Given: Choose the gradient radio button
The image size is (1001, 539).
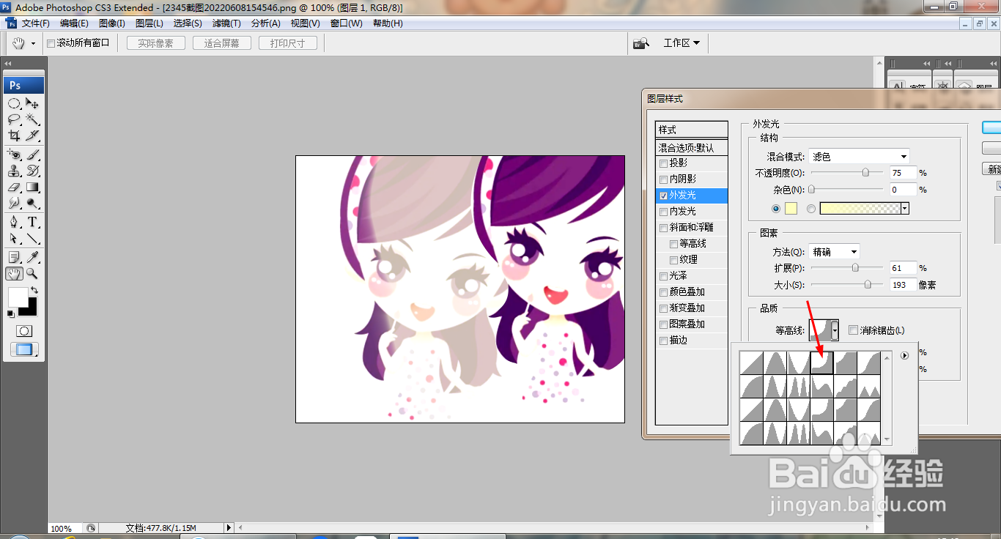Looking at the screenshot, I should pyautogui.click(x=810, y=209).
